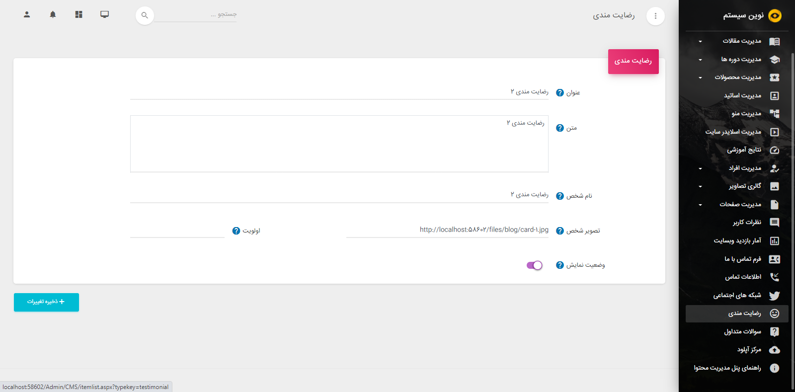Click the نوین سیستم logo icon
Image resolution: width=795 pixels, height=392 pixels.
tap(775, 16)
